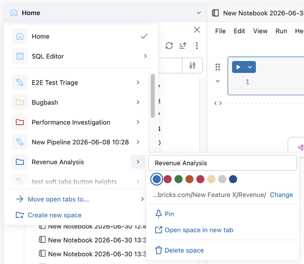Click the New Pipeline 2026-06-08 pipeline icon
The image size is (304, 264).
pyautogui.click(x=20, y=142)
